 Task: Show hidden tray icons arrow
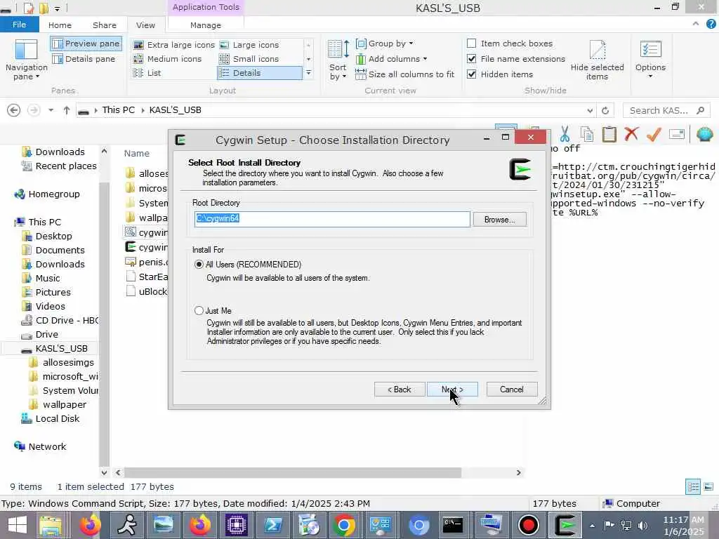[x=592, y=526]
